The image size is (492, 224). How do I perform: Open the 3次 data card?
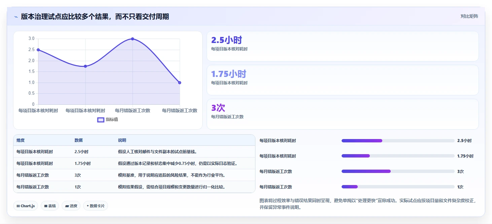point(343,114)
